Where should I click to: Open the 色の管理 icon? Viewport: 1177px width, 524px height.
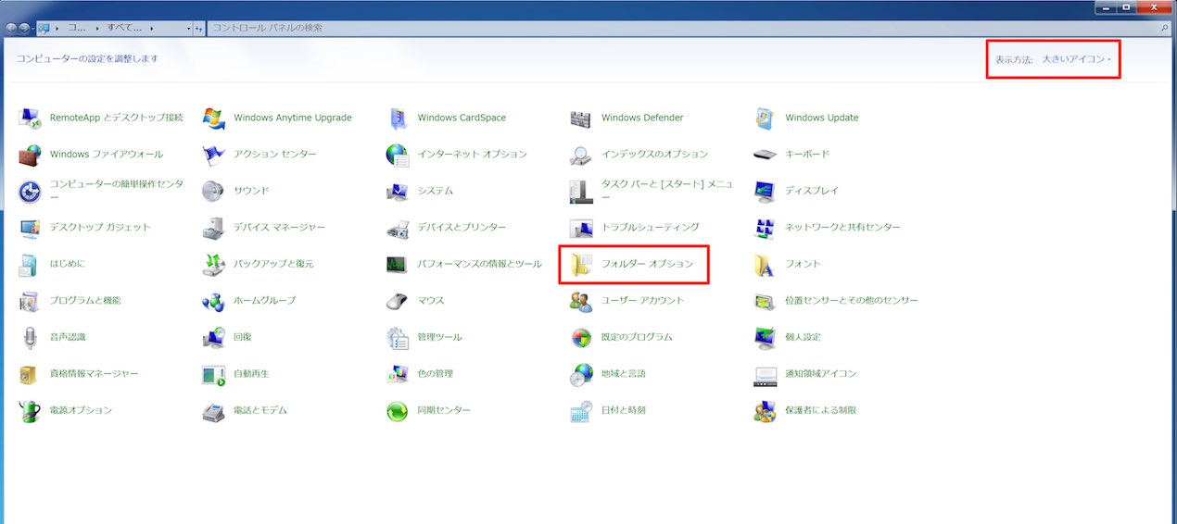pyautogui.click(x=398, y=374)
